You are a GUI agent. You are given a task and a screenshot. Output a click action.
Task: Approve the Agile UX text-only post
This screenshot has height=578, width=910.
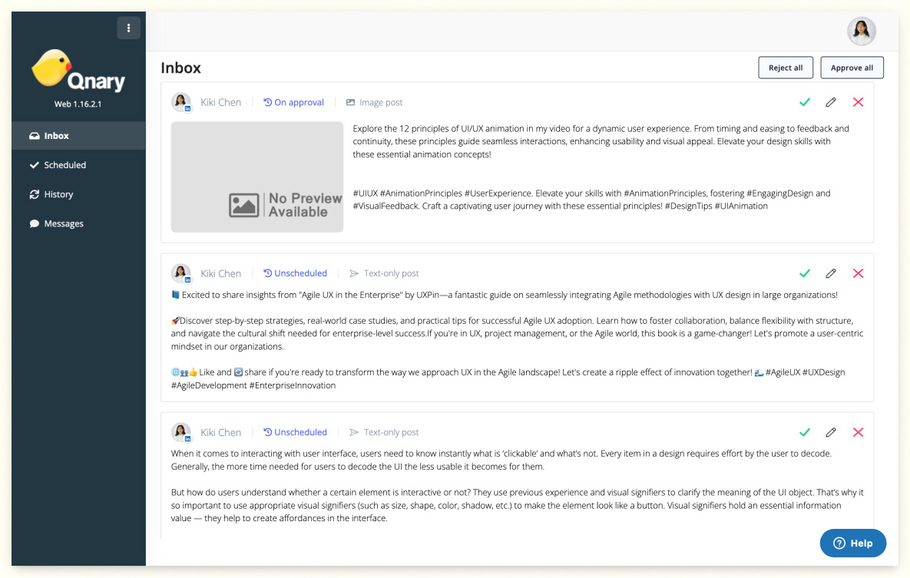(x=804, y=273)
